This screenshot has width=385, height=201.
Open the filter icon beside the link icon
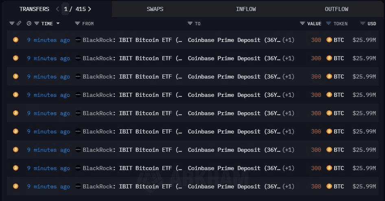point(12,23)
